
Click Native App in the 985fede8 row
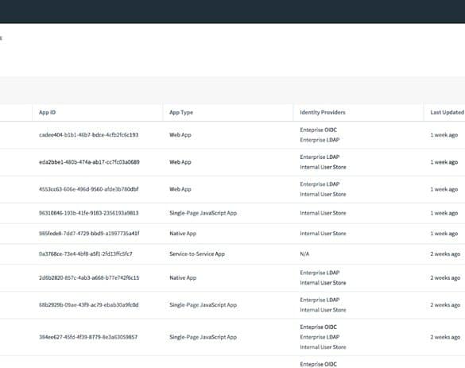(x=183, y=234)
